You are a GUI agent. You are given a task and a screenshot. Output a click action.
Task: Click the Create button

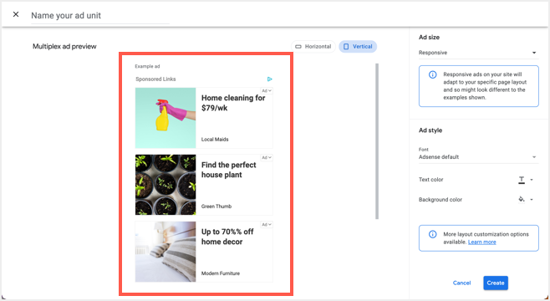496,283
